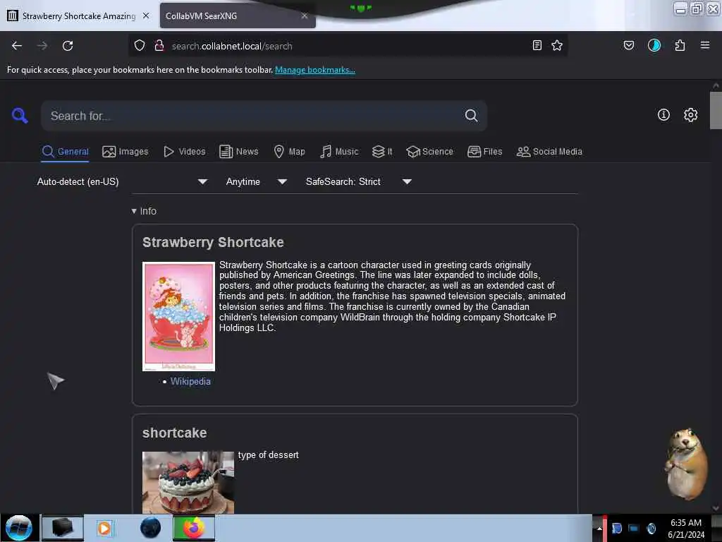Viewport: 722px width, 542px height.
Task: Open the Science category
Action: pyautogui.click(x=429, y=151)
